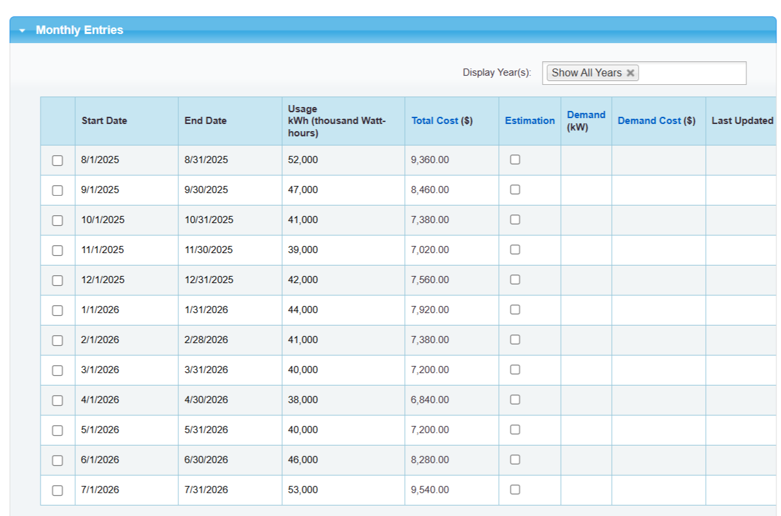Select the row checkbox for 7/1/2026

pyautogui.click(x=57, y=490)
